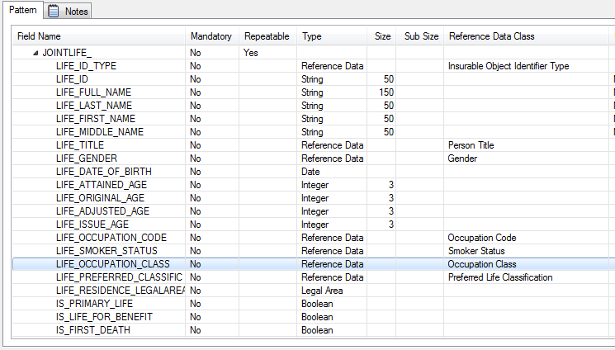This screenshot has height=350, width=615.
Task: Sort by the Field Name column header
Action: point(99,36)
